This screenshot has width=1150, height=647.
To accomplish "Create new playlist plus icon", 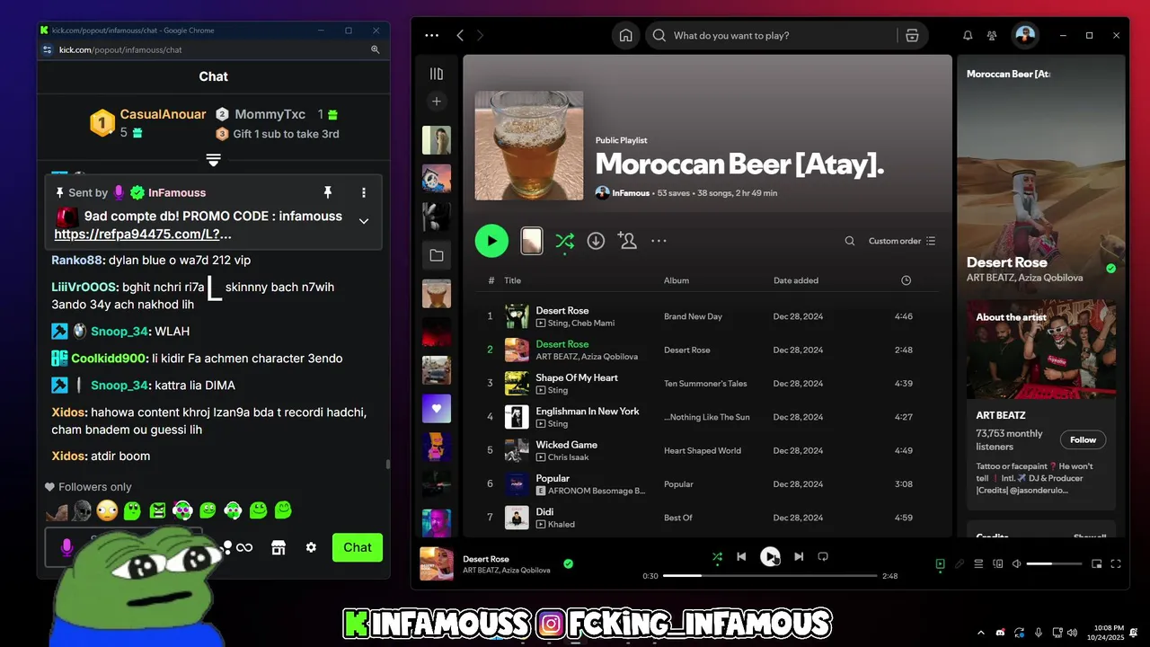I will pyautogui.click(x=437, y=102).
